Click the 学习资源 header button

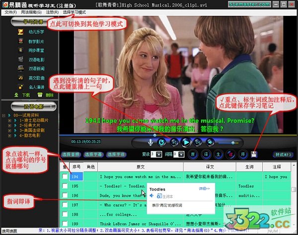click(33, 22)
